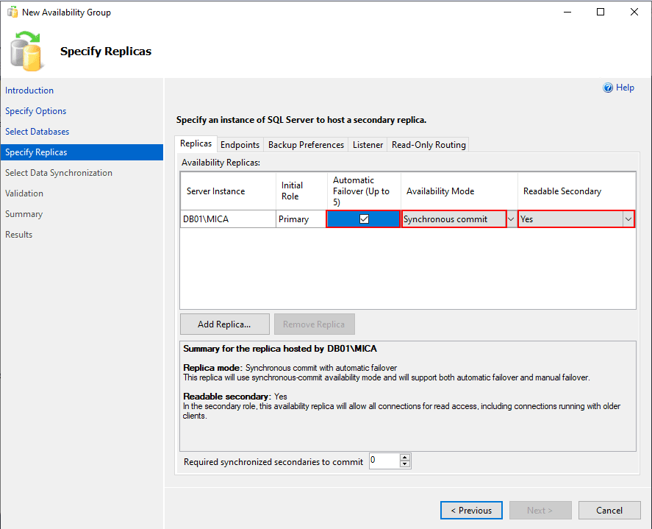Viewport: 652px width, 529px height.
Task: Cancel the New Availability Group wizard
Action: click(609, 511)
